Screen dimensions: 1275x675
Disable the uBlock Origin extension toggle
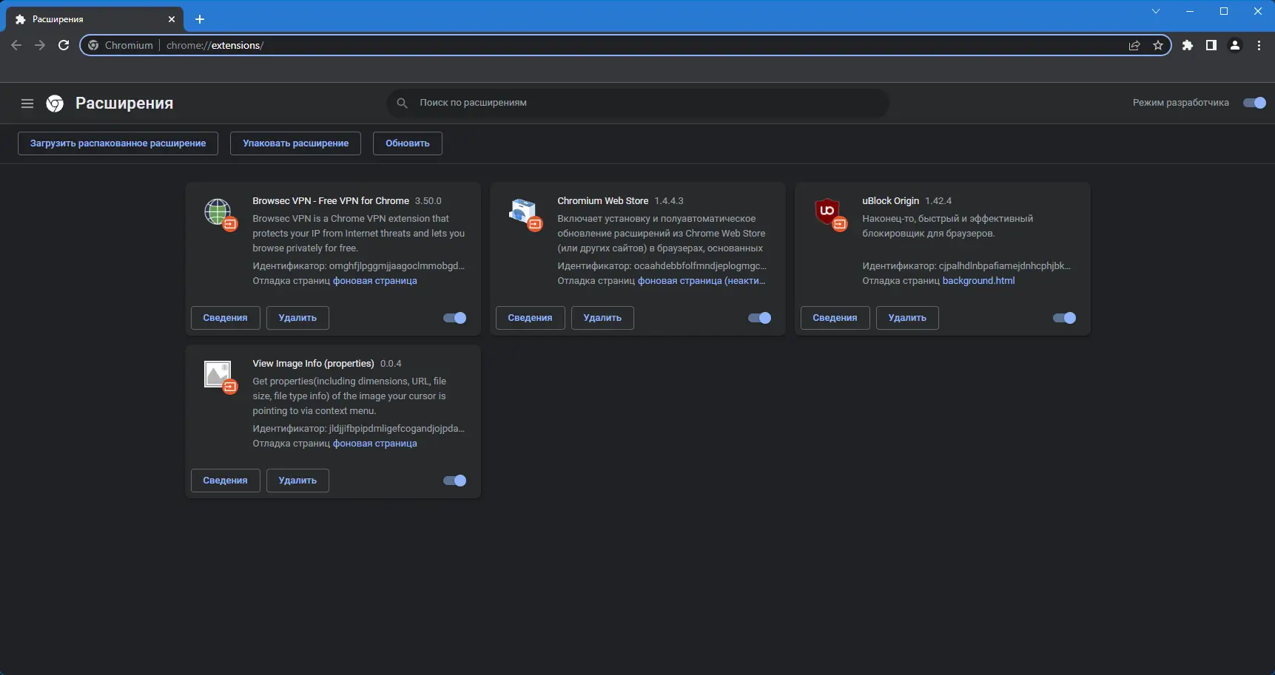[1065, 318]
